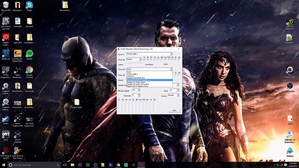Open the Windows Start menu
Viewport: 299px width, 168px height.
coord(4,165)
